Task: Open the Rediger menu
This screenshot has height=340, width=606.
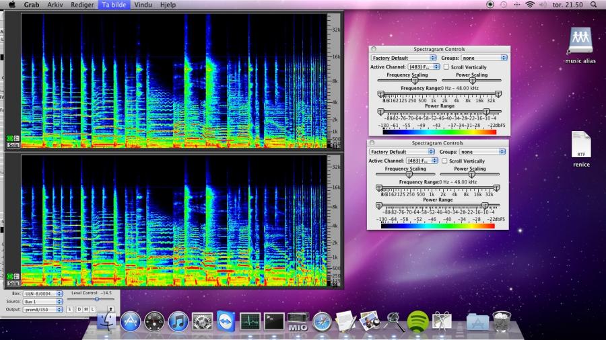Action: pyautogui.click(x=82, y=5)
